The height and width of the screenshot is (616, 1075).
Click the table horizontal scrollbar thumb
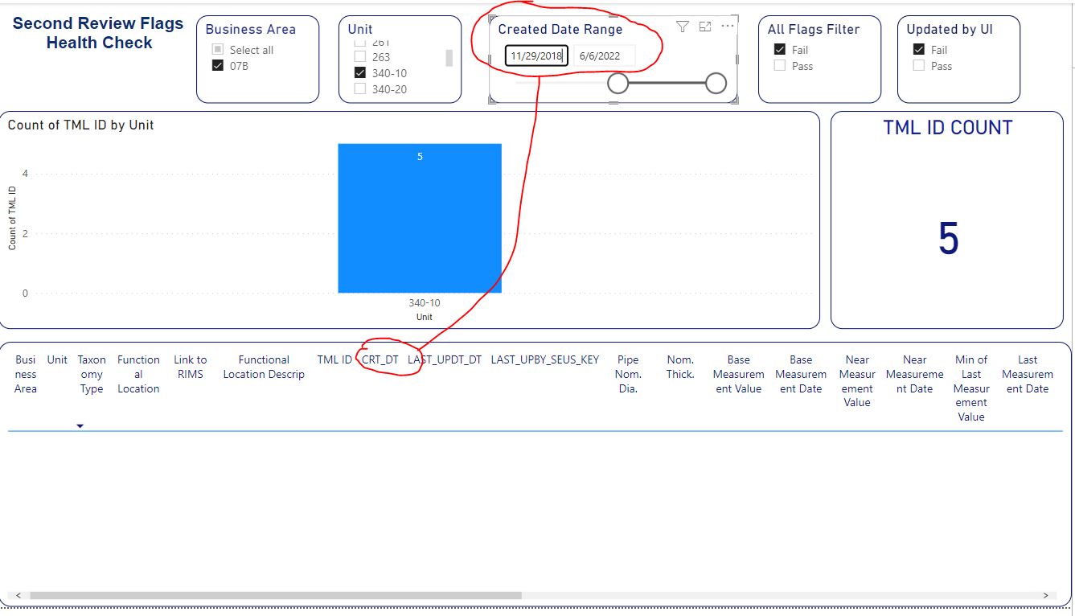tap(276, 596)
